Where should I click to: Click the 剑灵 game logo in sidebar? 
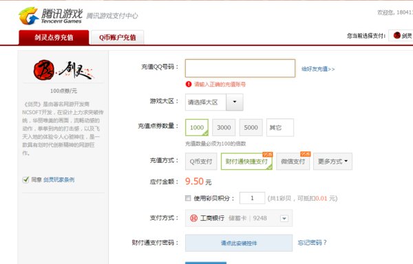[x=63, y=69]
